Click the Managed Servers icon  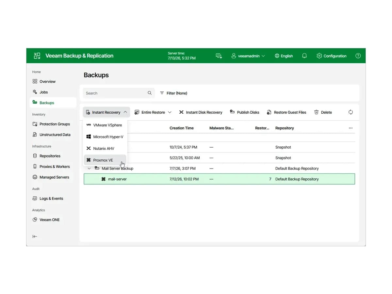coord(35,177)
